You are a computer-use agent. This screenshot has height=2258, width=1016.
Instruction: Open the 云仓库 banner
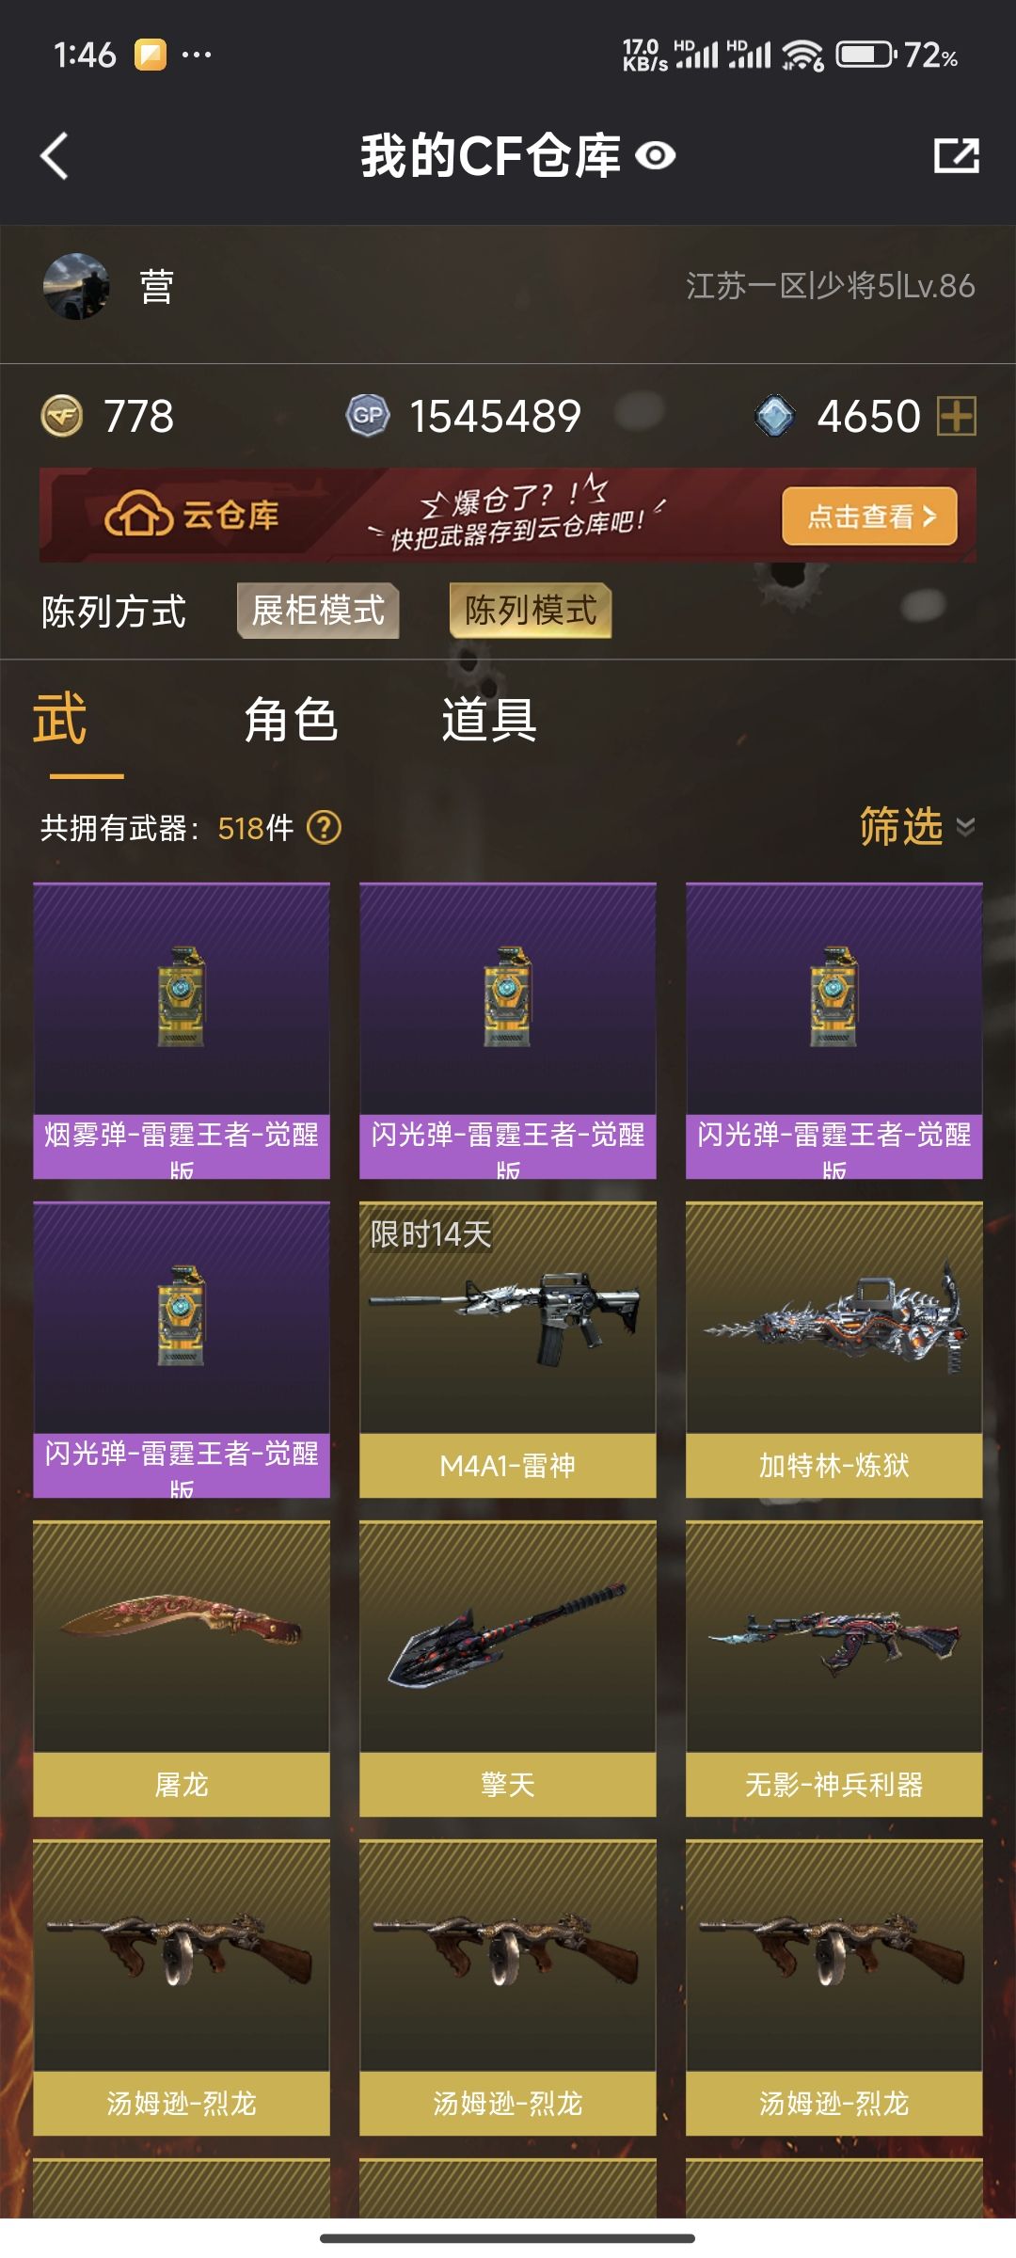click(508, 516)
